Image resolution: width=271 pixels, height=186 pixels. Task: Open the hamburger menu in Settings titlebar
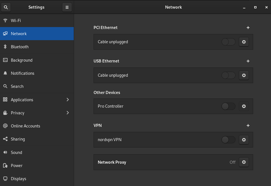click(x=67, y=7)
